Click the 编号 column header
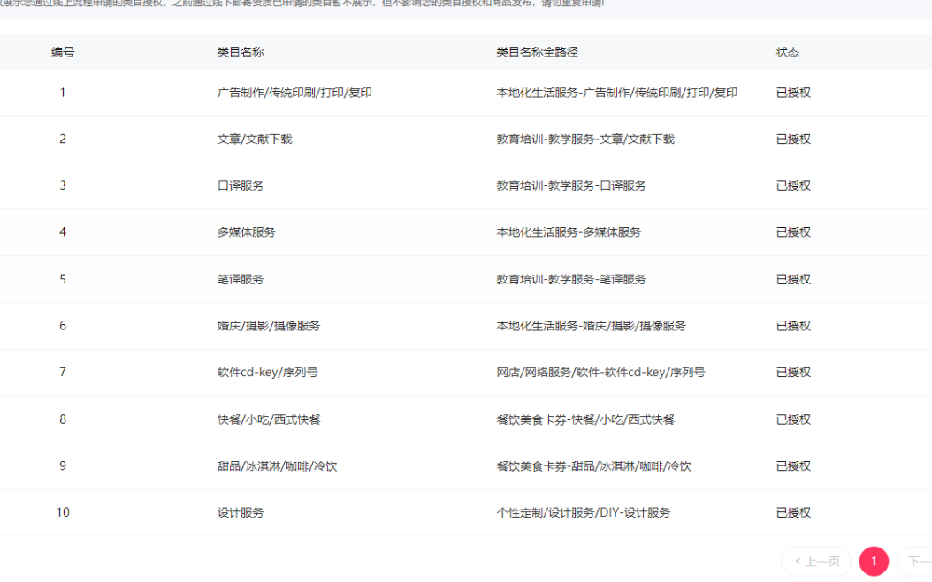Viewport: 932px width, 582px height. click(63, 52)
